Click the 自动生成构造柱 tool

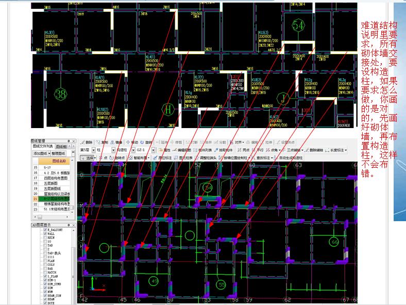pyautogui.click(x=288, y=158)
